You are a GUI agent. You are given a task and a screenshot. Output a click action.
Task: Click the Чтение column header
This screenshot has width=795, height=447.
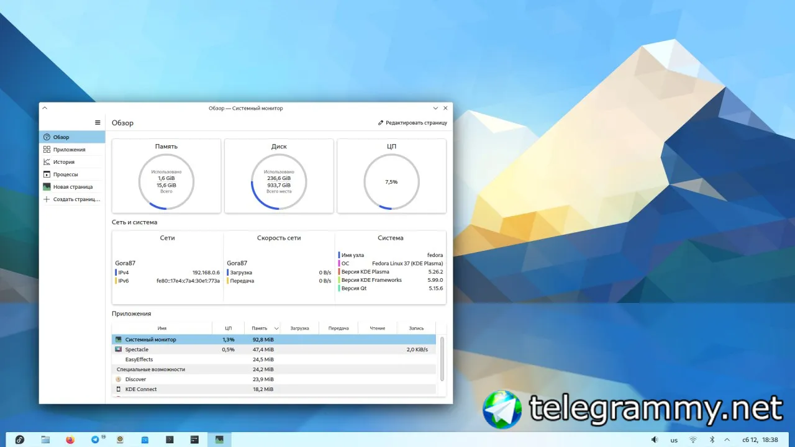tap(377, 328)
